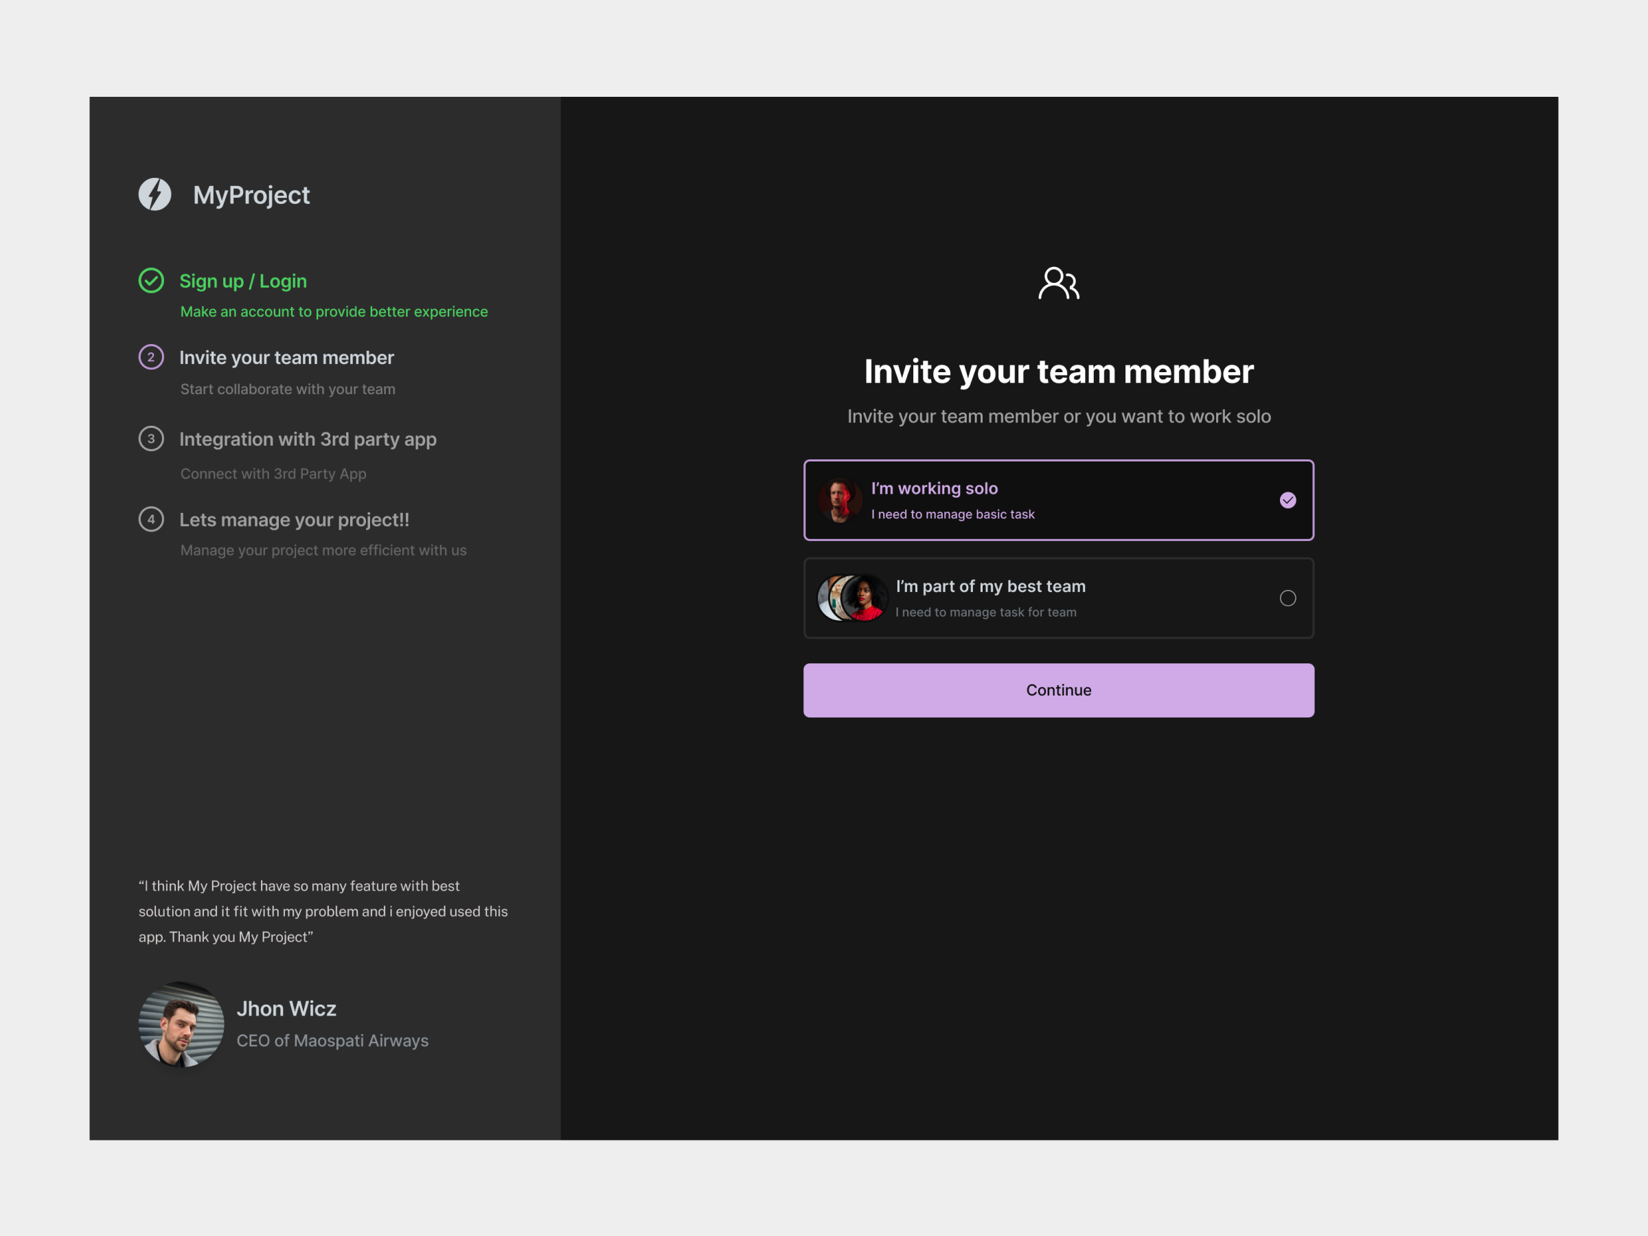Image resolution: width=1648 pixels, height=1236 pixels.
Task: Open the Integration with 3rd party app step
Action: pyautogui.click(x=308, y=439)
